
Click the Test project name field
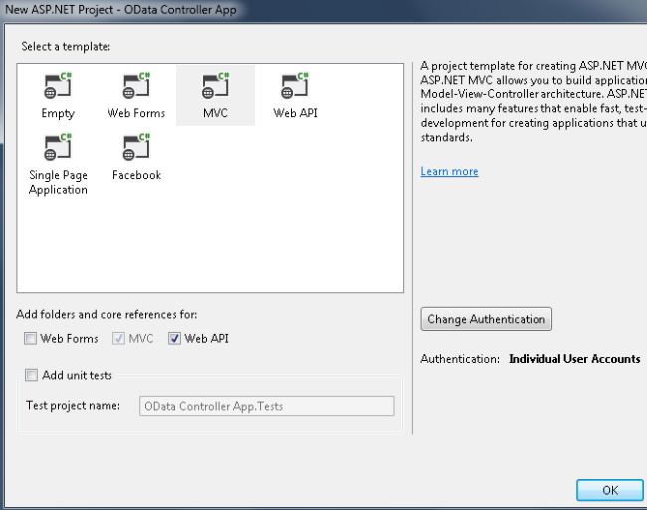(x=267, y=406)
